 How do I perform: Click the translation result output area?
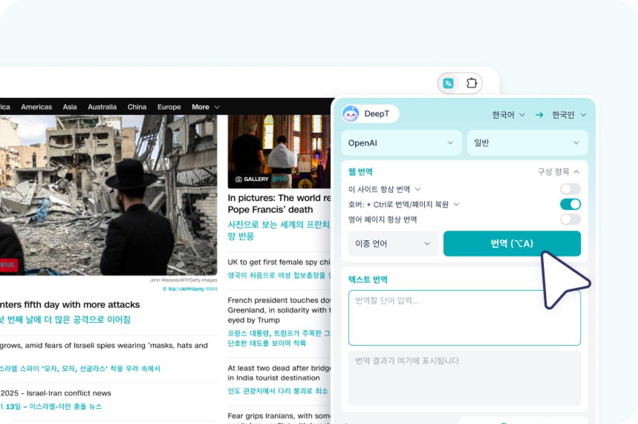[x=464, y=378]
